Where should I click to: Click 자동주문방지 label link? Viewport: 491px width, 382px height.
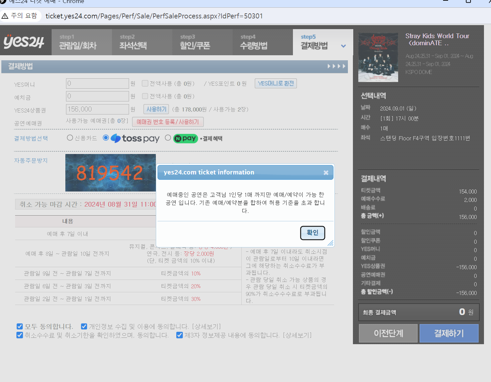(31, 160)
